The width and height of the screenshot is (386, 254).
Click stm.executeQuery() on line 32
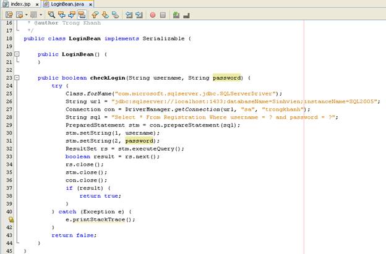pyautogui.click(x=151, y=148)
